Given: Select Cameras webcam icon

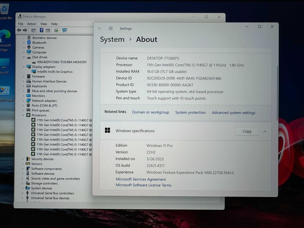Looking at the screenshot, I should click(x=29, y=47).
